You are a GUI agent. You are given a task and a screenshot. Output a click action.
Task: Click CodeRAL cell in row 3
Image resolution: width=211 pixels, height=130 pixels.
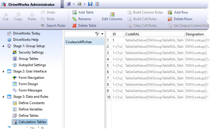pyautogui.click(x=154, y=53)
